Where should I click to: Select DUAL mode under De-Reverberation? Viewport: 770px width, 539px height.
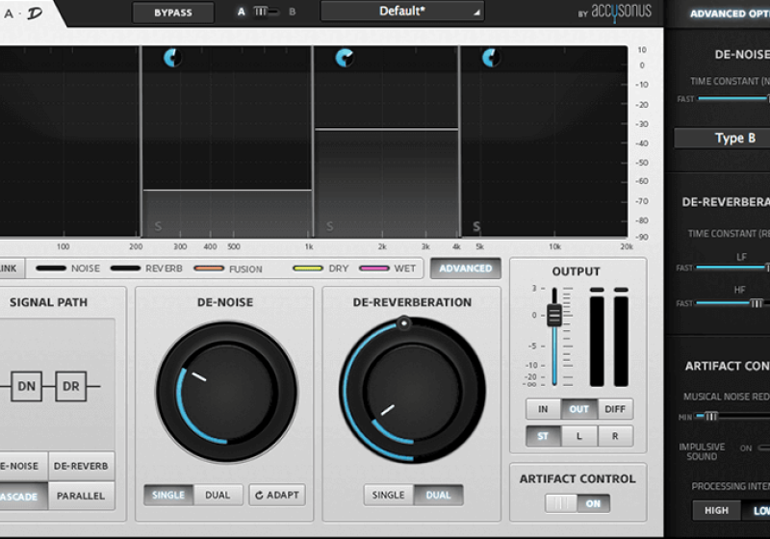pyautogui.click(x=438, y=495)
